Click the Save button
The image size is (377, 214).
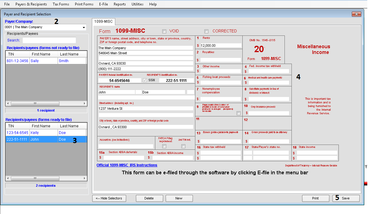pos(346,198)
